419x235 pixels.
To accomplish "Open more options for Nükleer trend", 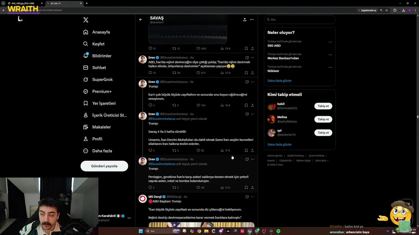I will [x=330, y=67].
